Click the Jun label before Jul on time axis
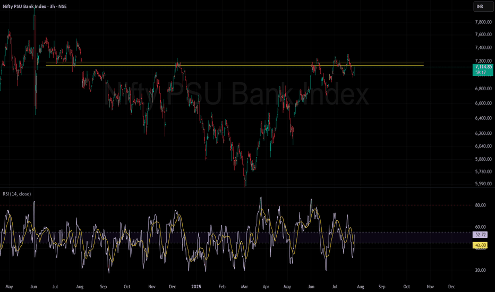 33,287
